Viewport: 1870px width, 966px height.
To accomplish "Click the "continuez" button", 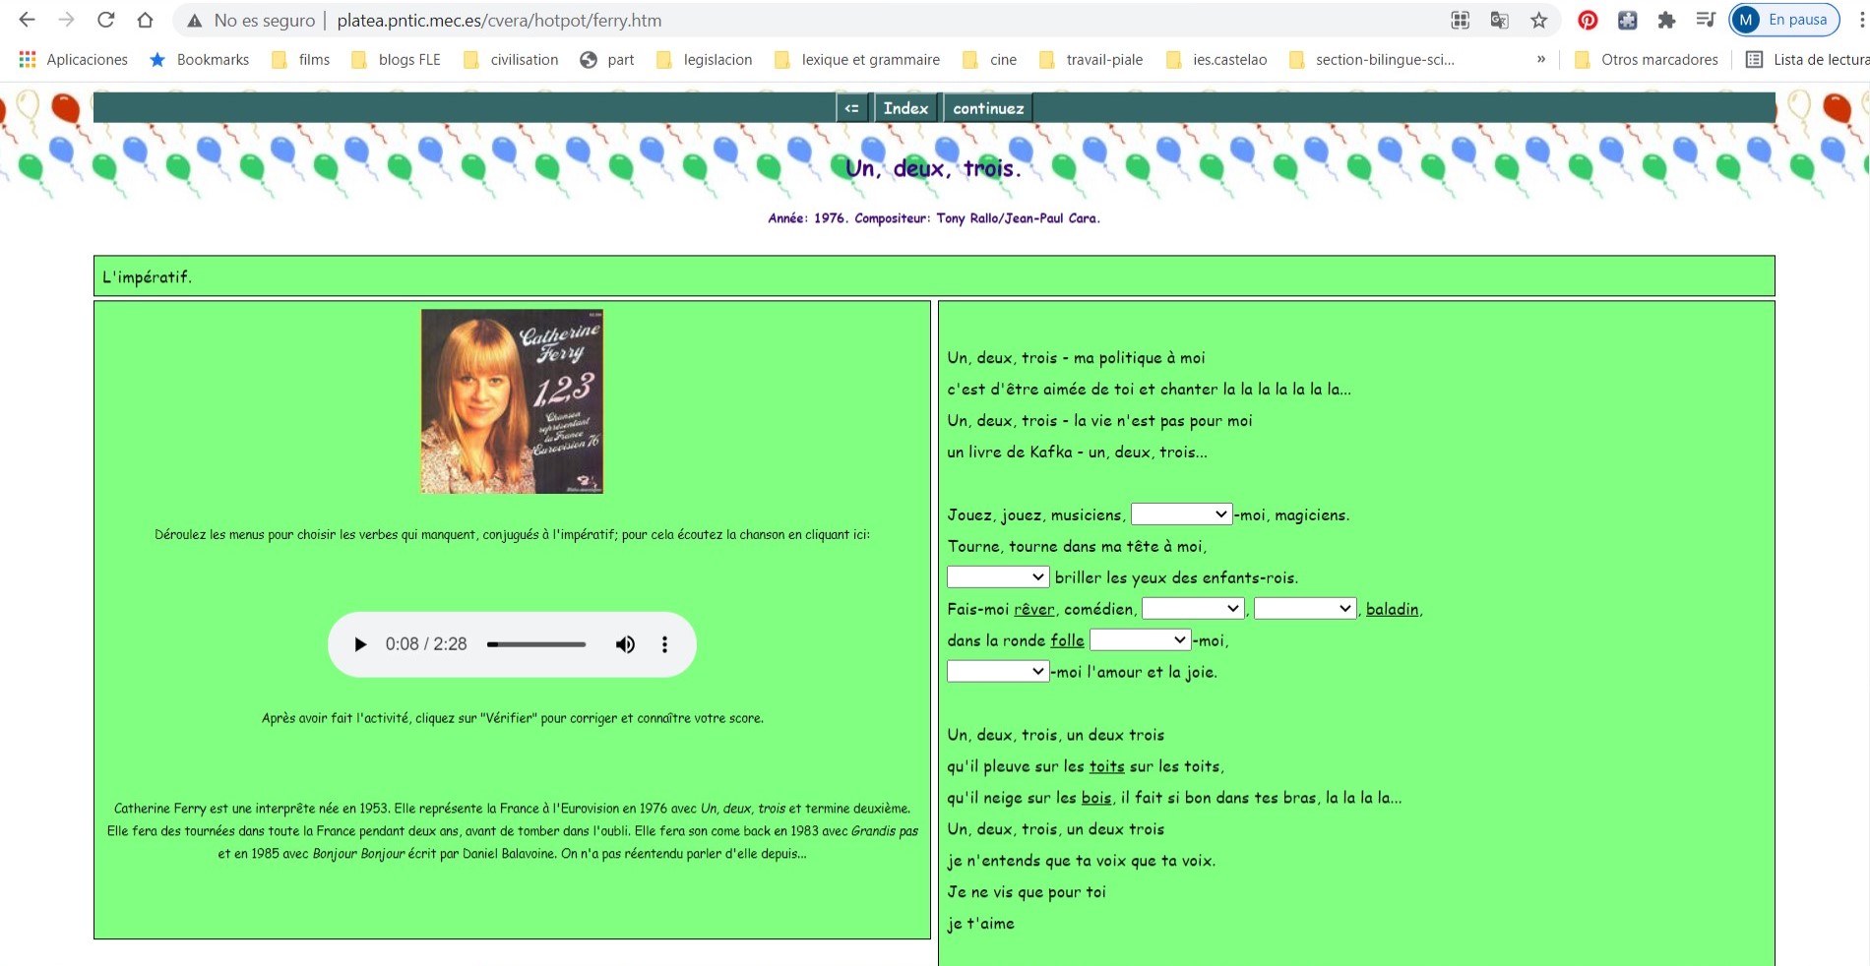I will click(987, 108).
